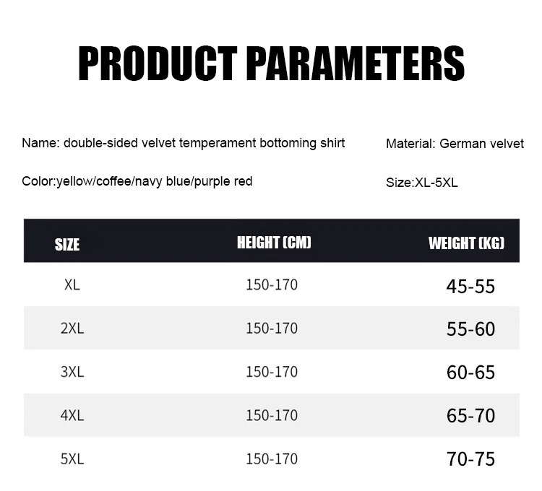This screenshot has width=542, height=491.
Task: Select the 65-70 weight value
Action: tap(470, 416)
